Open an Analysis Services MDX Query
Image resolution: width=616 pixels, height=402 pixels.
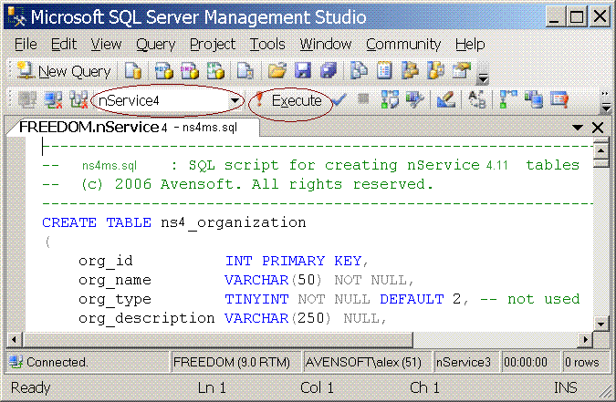click(164, 71)
